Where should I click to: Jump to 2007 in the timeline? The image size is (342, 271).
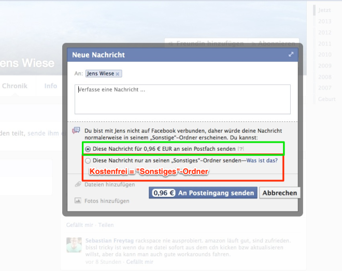(324, 88)
